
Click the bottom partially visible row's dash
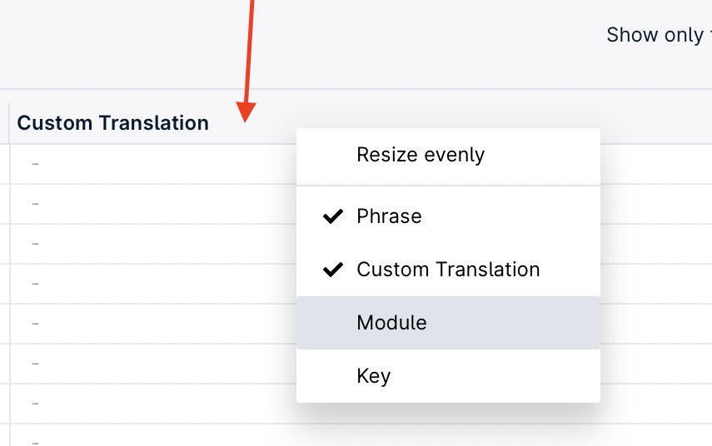pyautogui.click(x=36, y=439)
